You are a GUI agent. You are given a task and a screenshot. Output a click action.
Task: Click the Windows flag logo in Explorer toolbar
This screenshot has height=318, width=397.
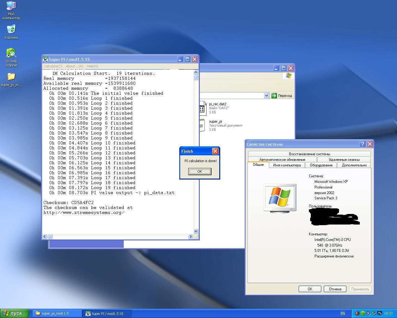[x=288, y=76]
